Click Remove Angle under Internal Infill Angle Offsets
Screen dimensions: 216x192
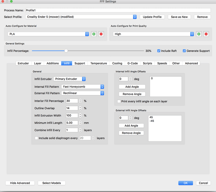pos(132,94)
